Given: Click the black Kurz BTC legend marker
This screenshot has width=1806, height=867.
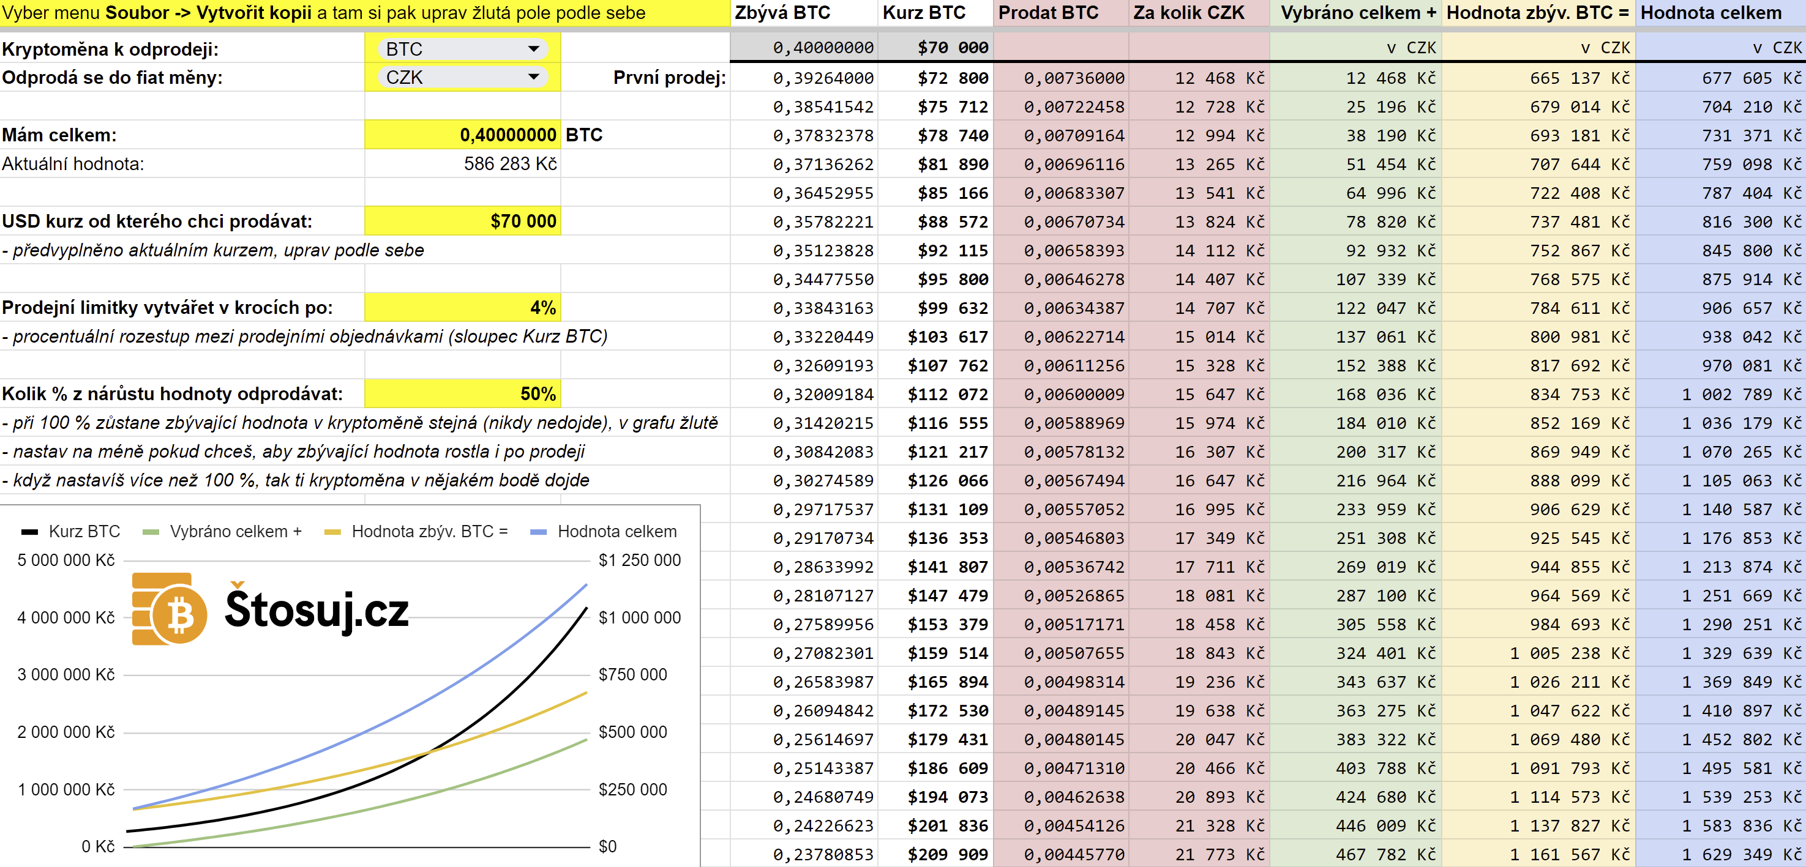Looking at the screenshot, I should tap(29, 532).
